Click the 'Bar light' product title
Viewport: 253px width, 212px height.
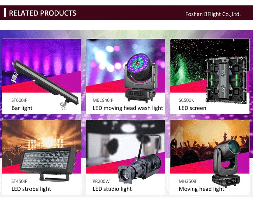pos(22,108)
